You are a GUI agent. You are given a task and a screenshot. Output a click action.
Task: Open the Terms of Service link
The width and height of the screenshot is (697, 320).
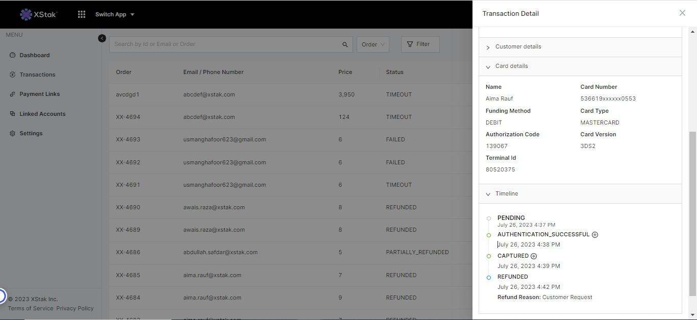(x=31, y=308)
